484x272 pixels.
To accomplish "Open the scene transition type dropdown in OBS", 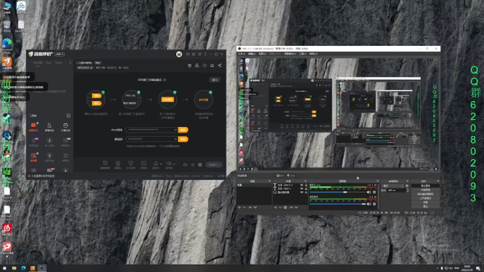I will tap(393, 186).
